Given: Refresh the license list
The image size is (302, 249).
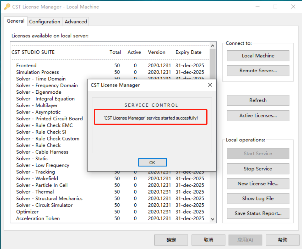Looking at the screenshot, I should point(258,100).
